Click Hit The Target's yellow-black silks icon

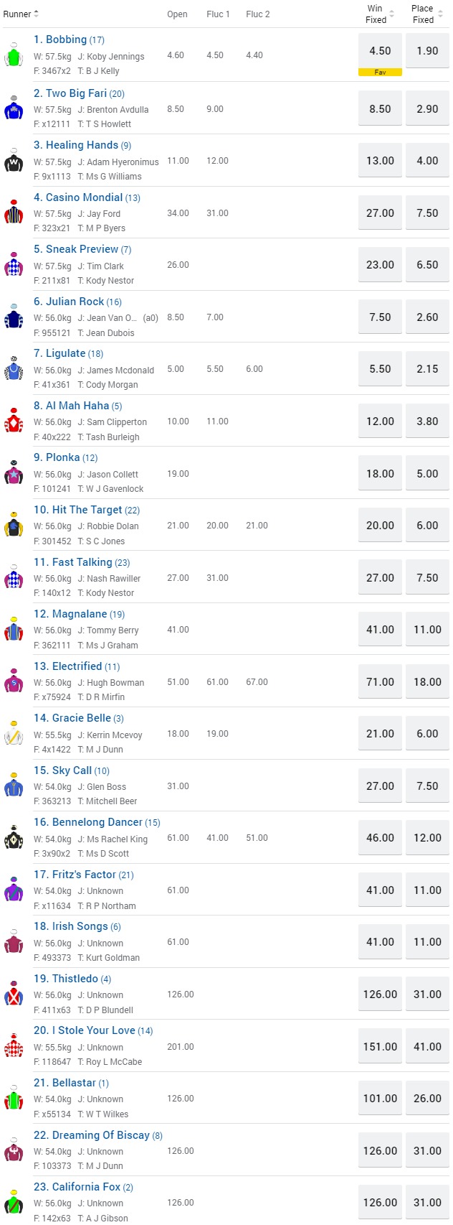(14, 526)
